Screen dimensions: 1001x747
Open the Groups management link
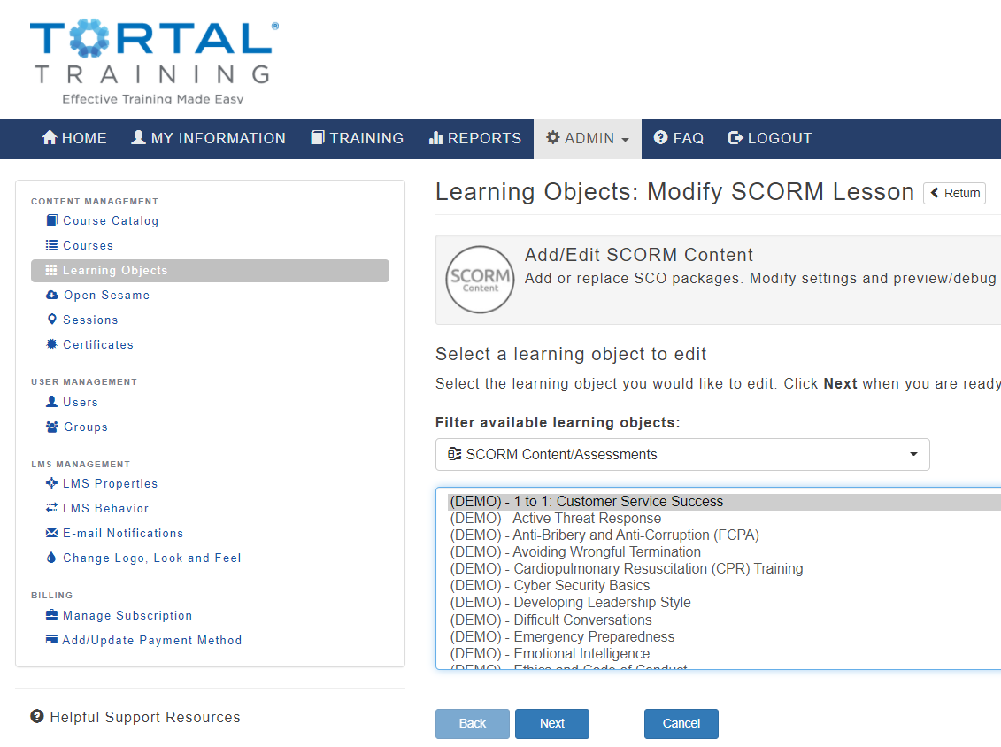click(86, 427)
